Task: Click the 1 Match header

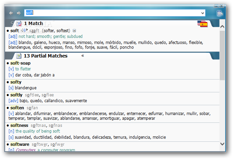Action: 34,23
